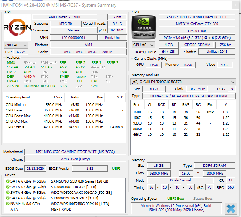Viewport: 241px width, 217px height.
Task: Open the GPU #0 selector dropdown
Action: [x=143, y=45]
